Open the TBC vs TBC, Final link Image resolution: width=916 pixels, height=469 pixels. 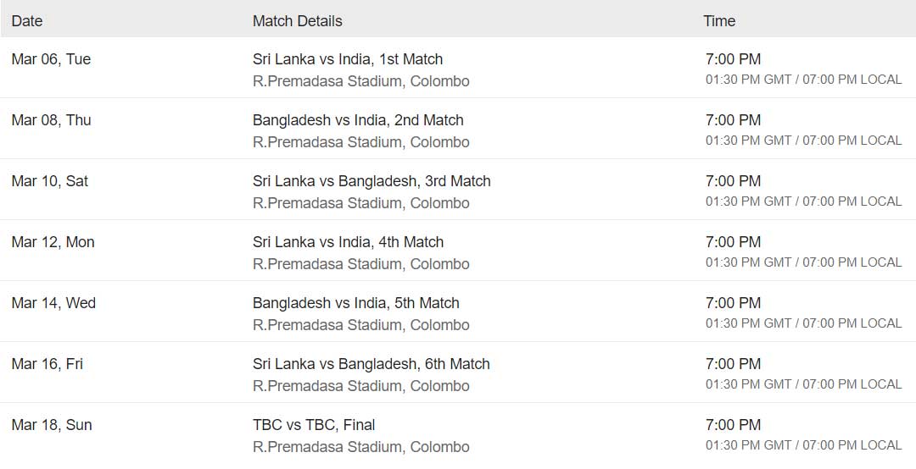pyautogui.click(x=314, y=425)
